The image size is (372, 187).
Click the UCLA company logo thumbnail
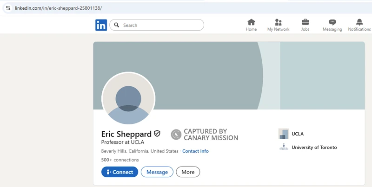(x=284, y=134)
